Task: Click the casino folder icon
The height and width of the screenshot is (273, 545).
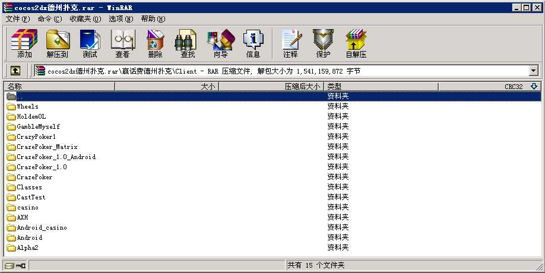Action: pyautogui.click(x=11, y=207)
